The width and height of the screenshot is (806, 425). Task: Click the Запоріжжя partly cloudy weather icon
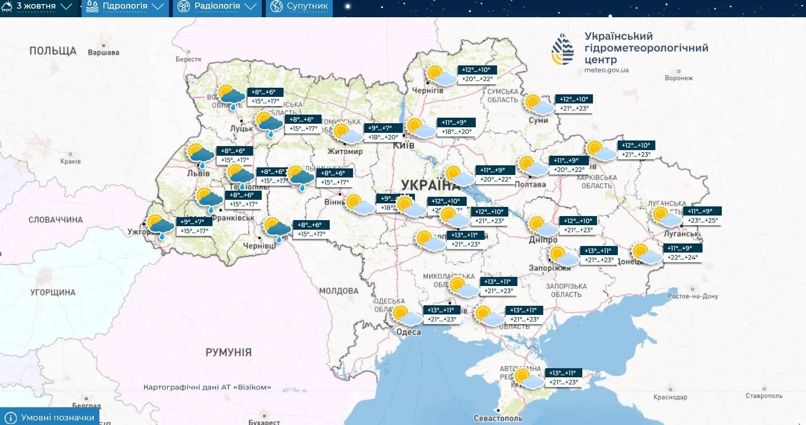coord(564,256)
